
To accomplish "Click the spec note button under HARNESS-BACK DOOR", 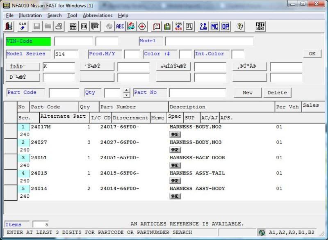I will (175, 165).
